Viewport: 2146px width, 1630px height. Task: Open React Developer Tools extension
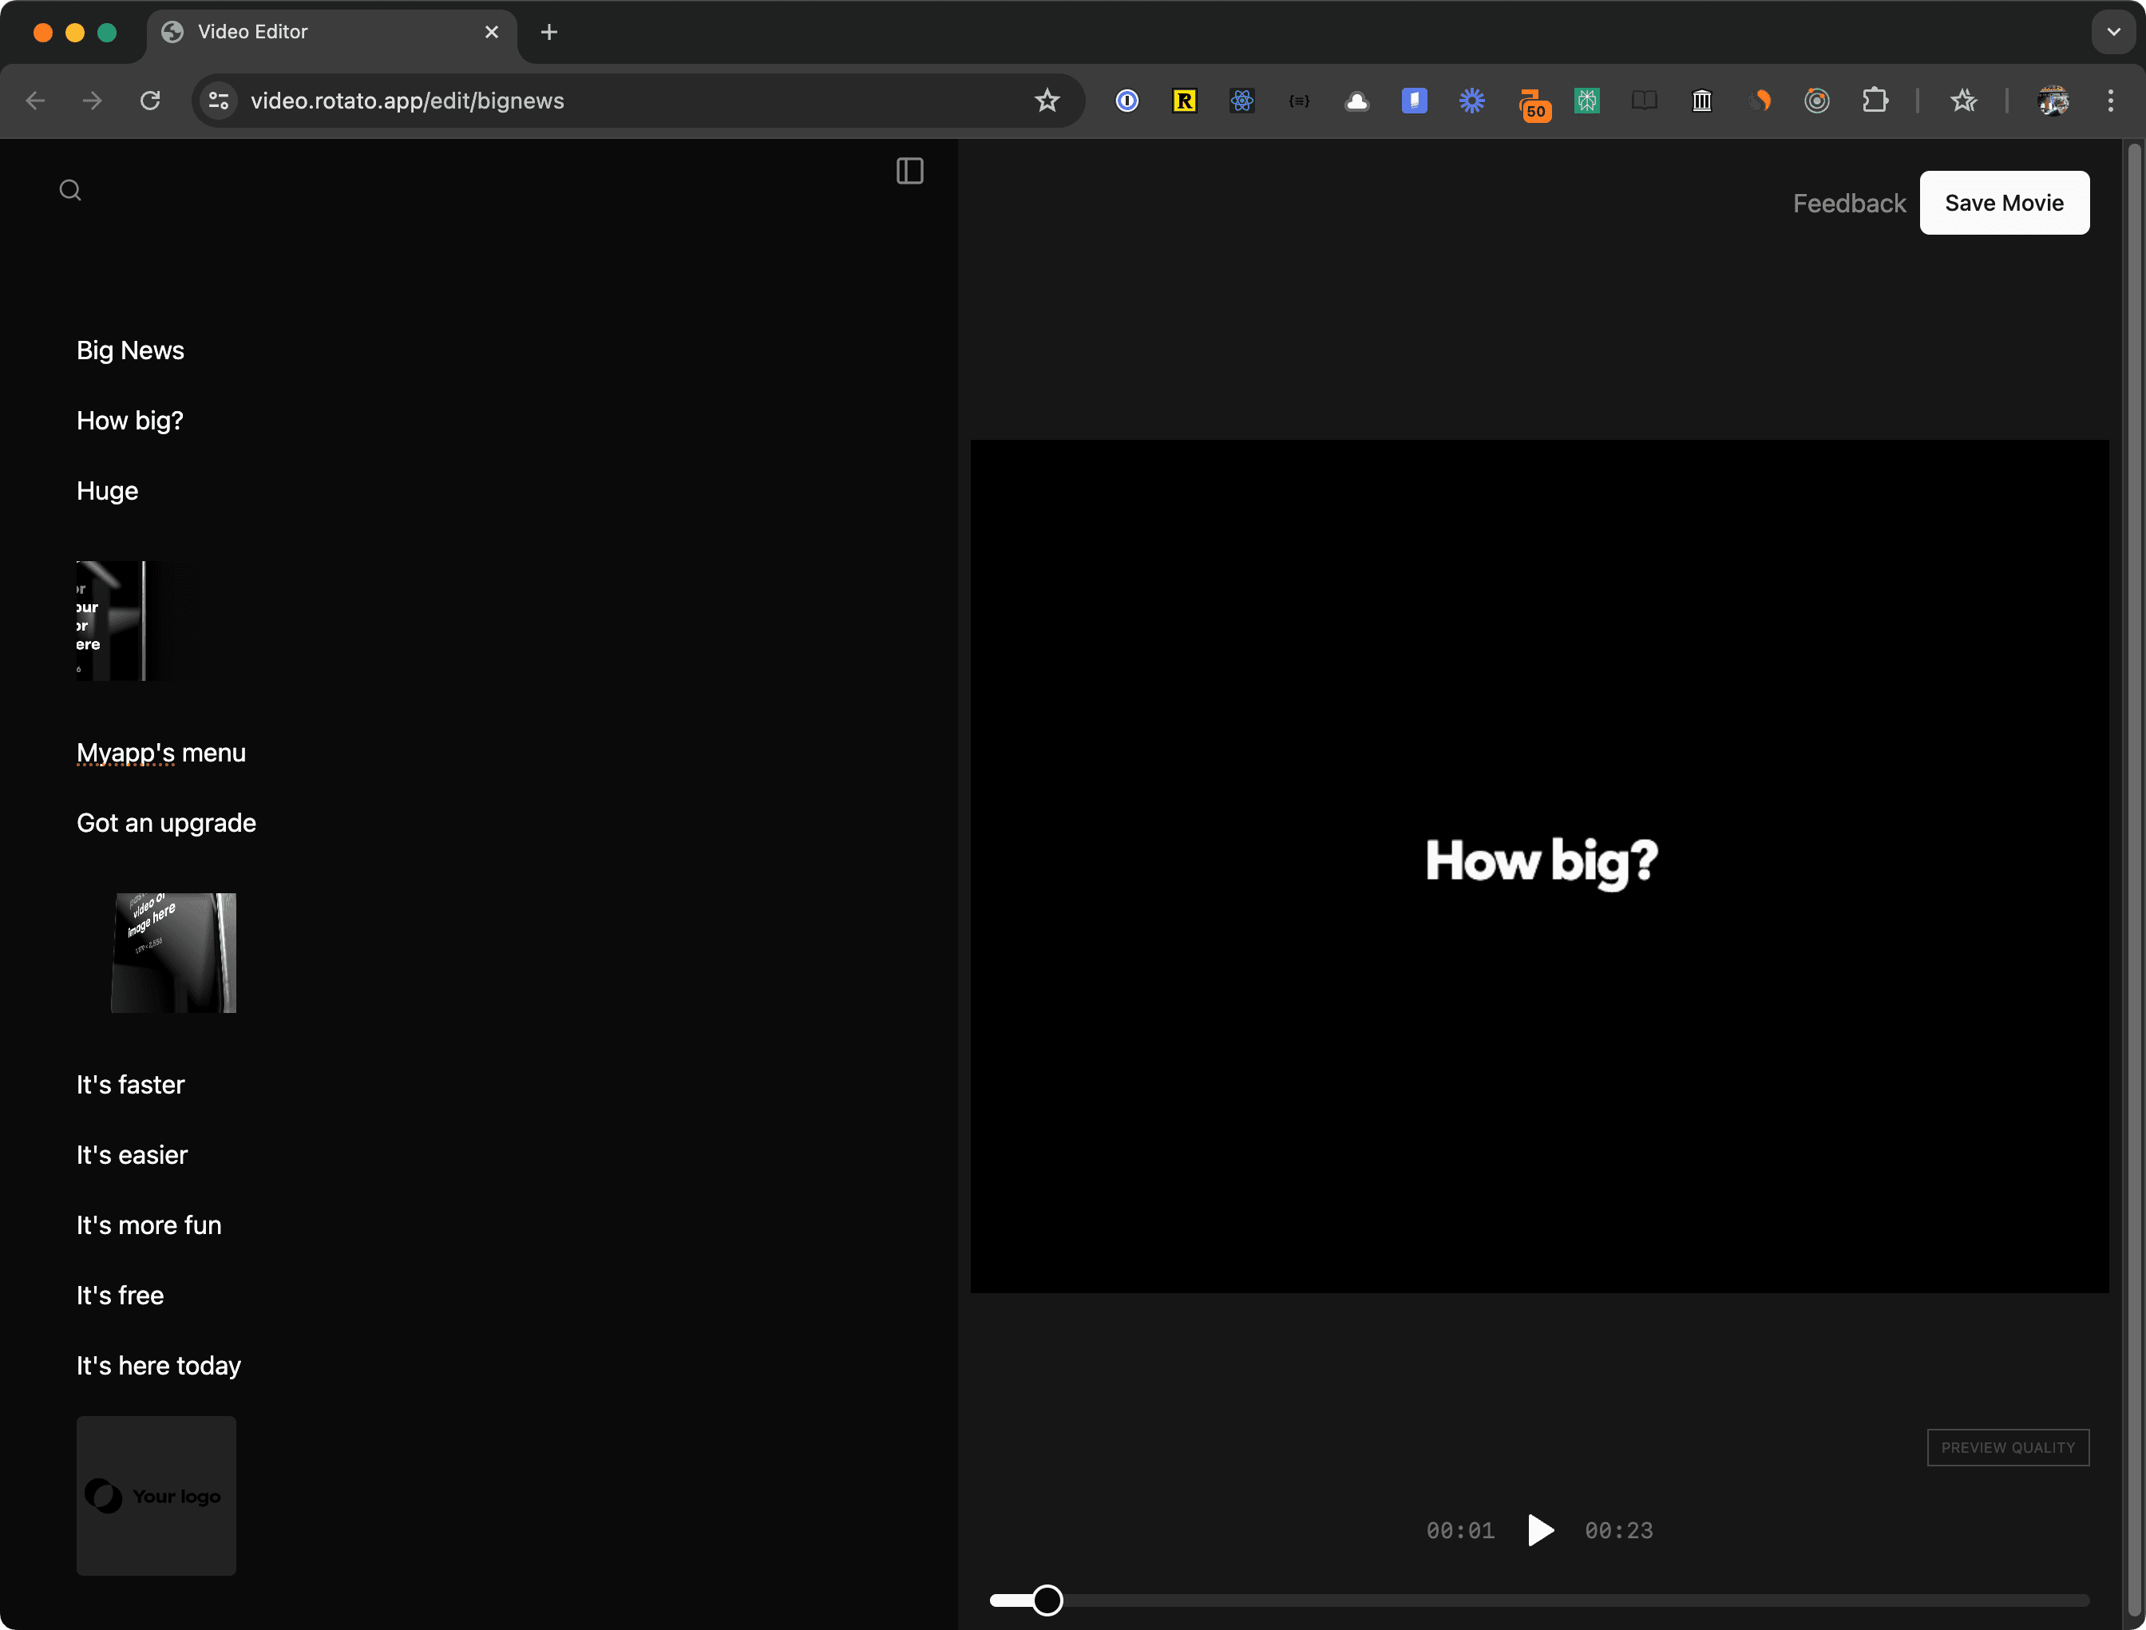pos(1243,100)
